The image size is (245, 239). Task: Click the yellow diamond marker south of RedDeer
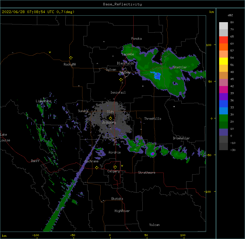121,80
